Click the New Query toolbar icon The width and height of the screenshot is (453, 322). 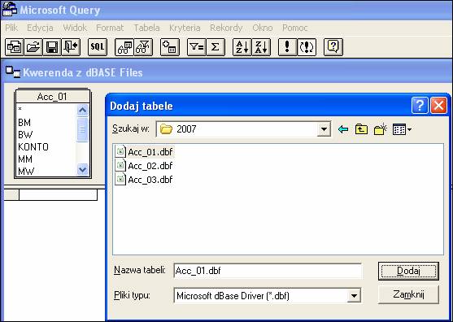(x=14, y=47)
